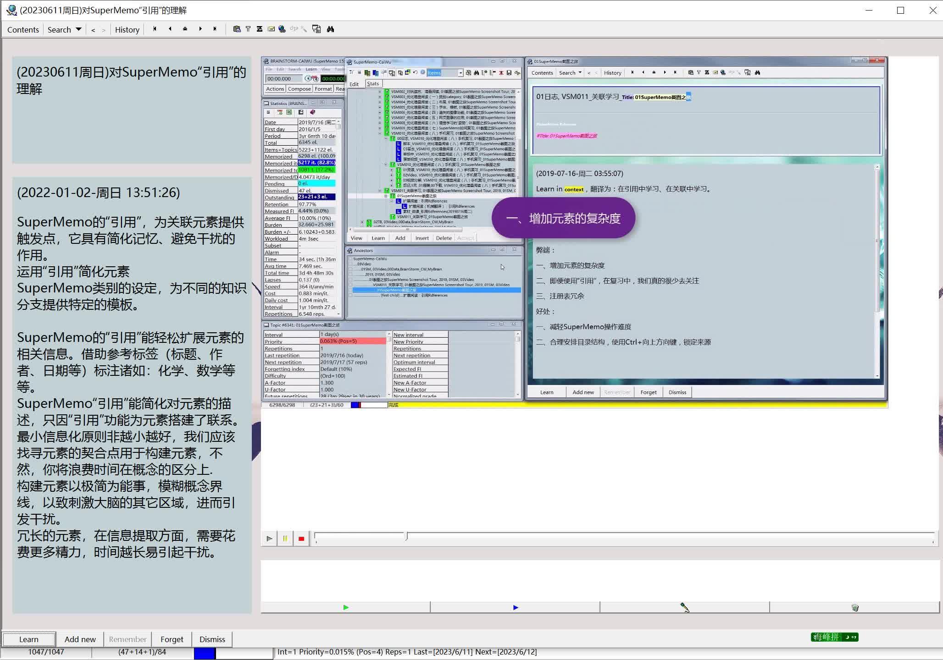Open the History toolbar item
The width and height of the screenshot is (943, 660).
coord(127,29)
